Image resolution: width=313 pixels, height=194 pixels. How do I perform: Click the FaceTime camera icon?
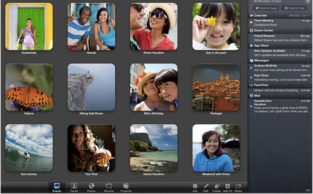coord(251,85)
